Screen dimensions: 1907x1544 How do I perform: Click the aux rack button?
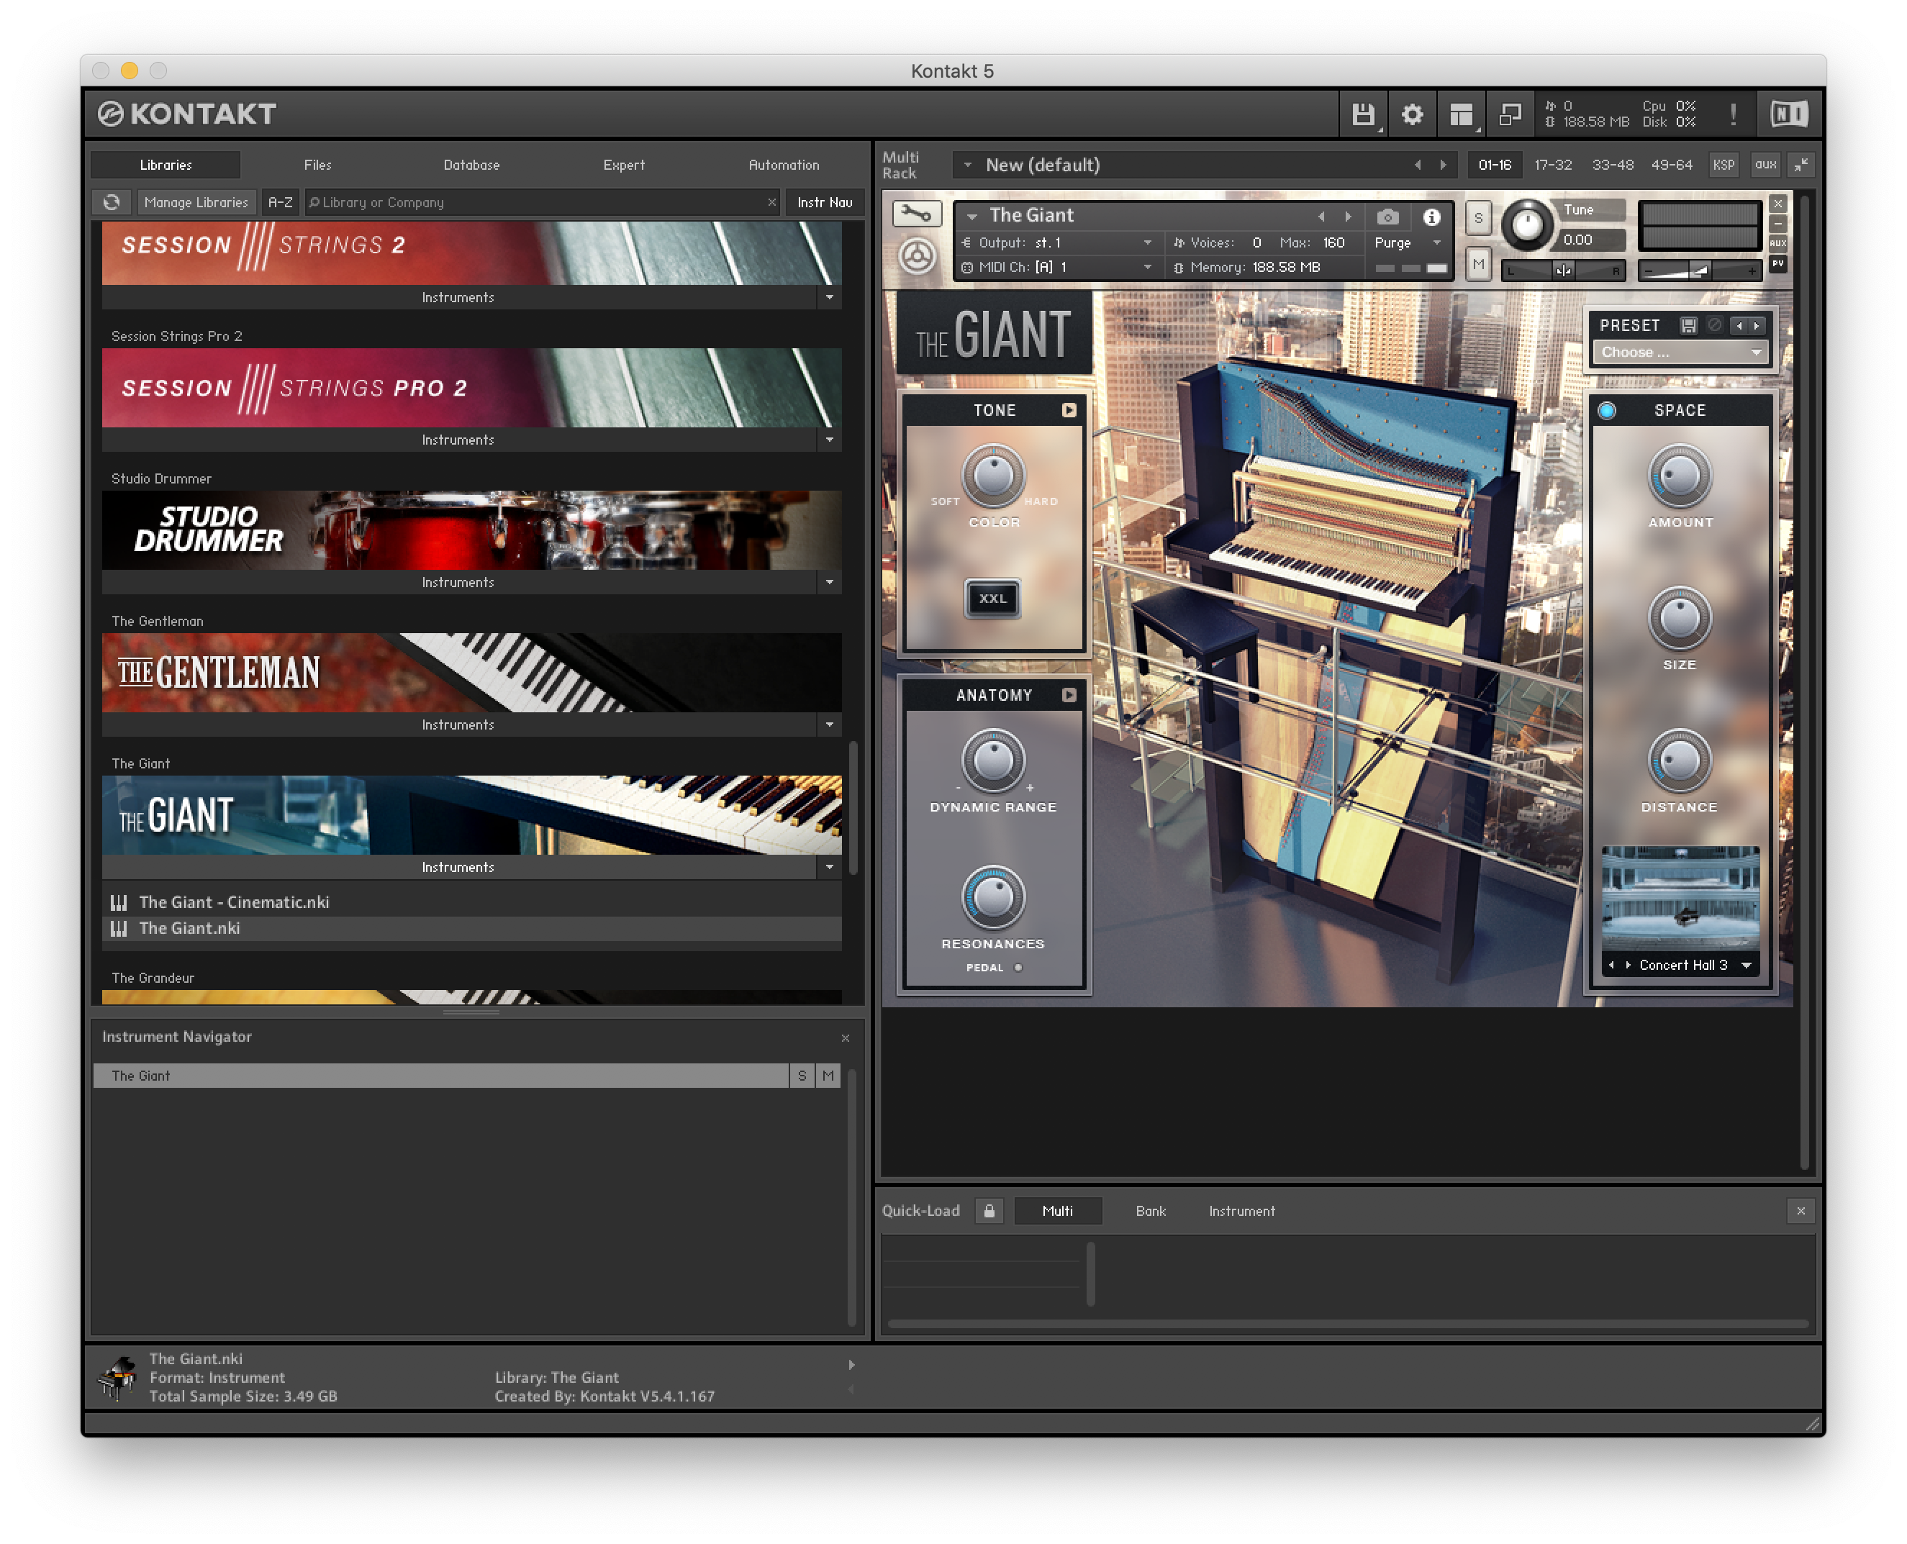[1765, 165]
